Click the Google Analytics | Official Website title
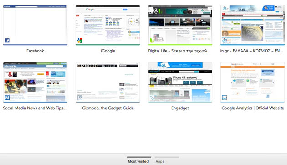This screenshot has width=287, height=165. (253, 108)
